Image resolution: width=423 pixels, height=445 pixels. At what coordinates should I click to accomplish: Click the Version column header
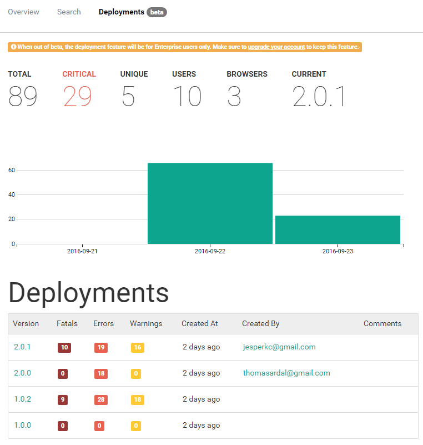pos(26,323)
